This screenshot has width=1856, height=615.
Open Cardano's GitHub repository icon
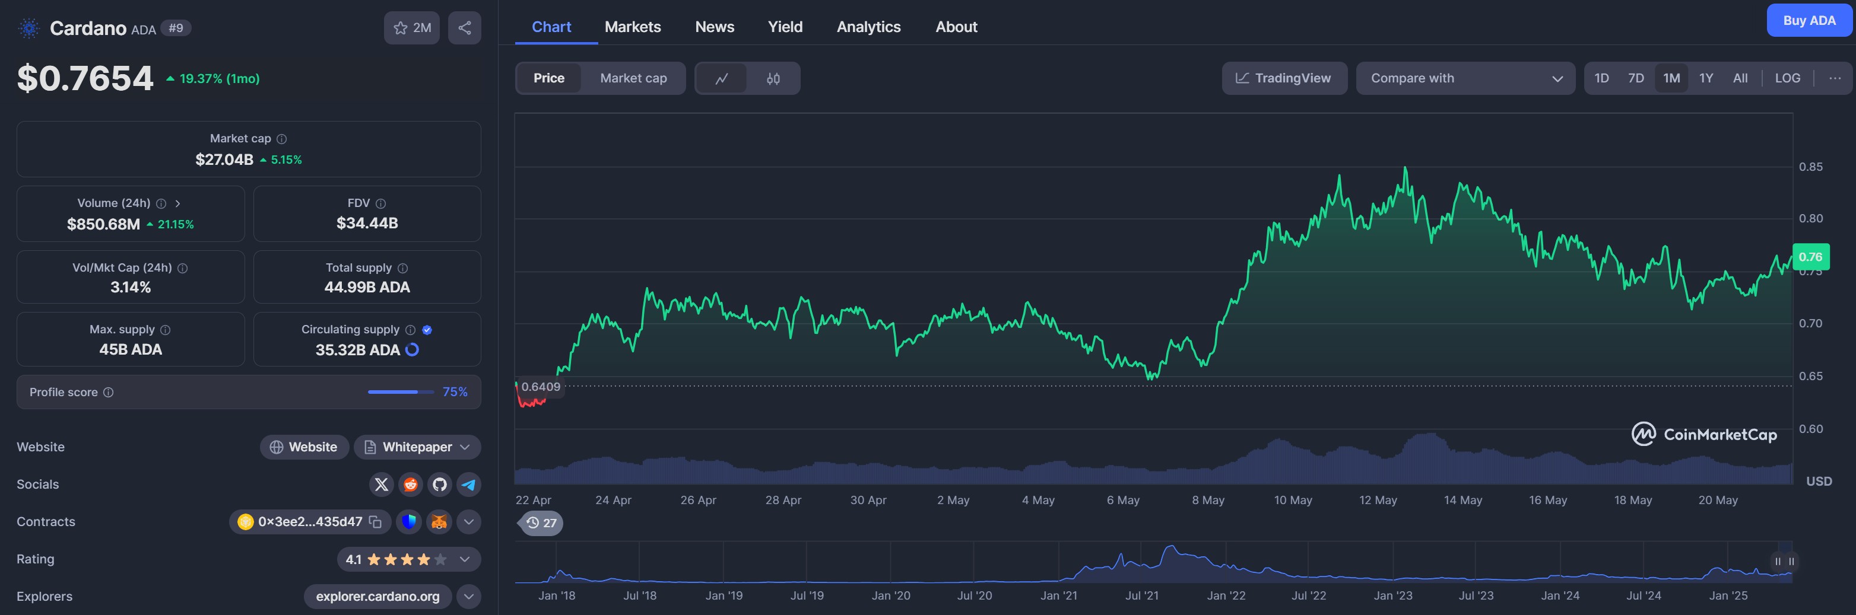pyautogui.click(x=439, y=485)
